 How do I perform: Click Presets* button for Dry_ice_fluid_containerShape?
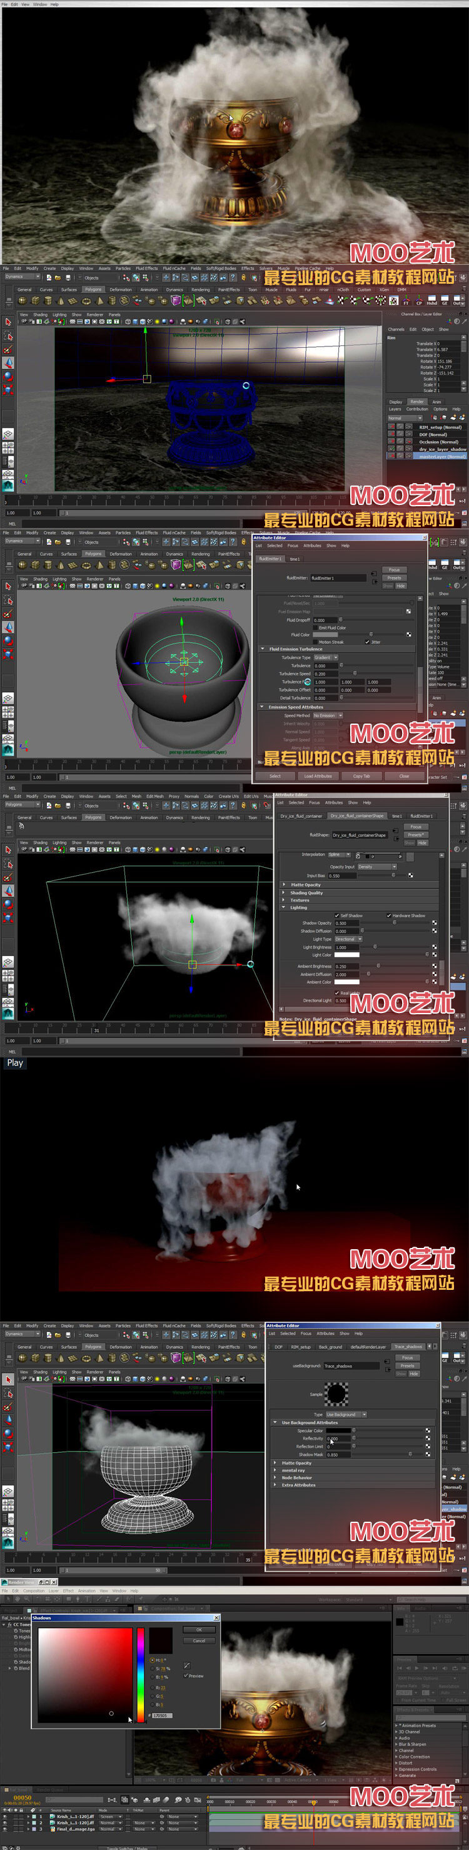415,834
